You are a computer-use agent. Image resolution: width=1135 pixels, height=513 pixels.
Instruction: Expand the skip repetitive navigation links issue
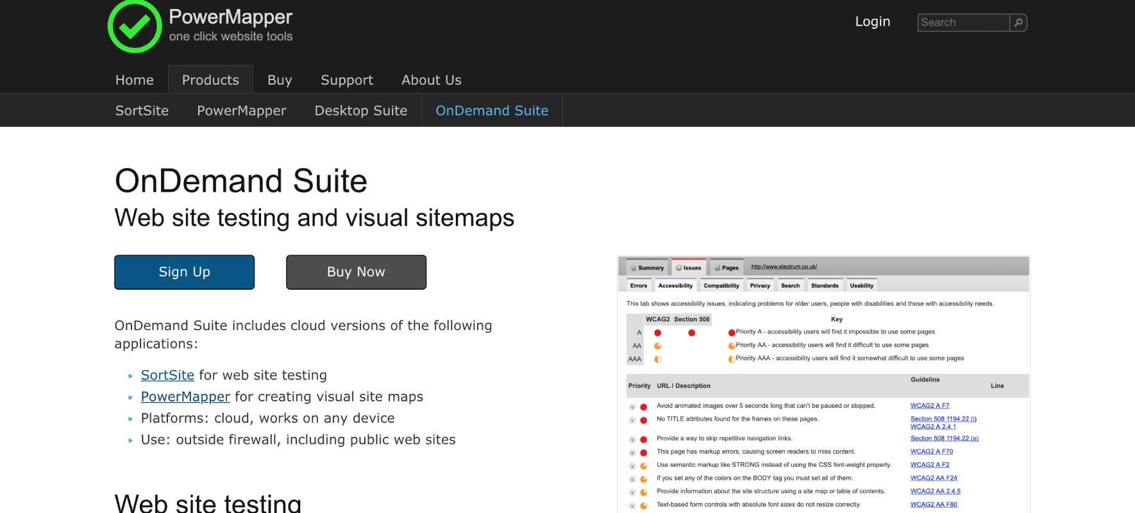point(633,439)
